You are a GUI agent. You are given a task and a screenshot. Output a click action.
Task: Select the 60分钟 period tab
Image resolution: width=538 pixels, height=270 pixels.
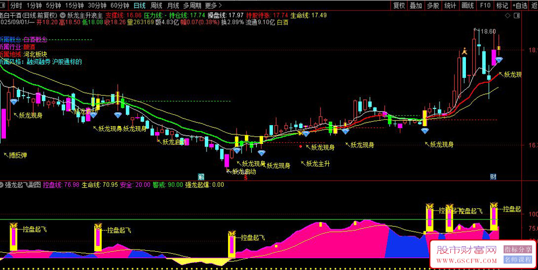[120, 5]
